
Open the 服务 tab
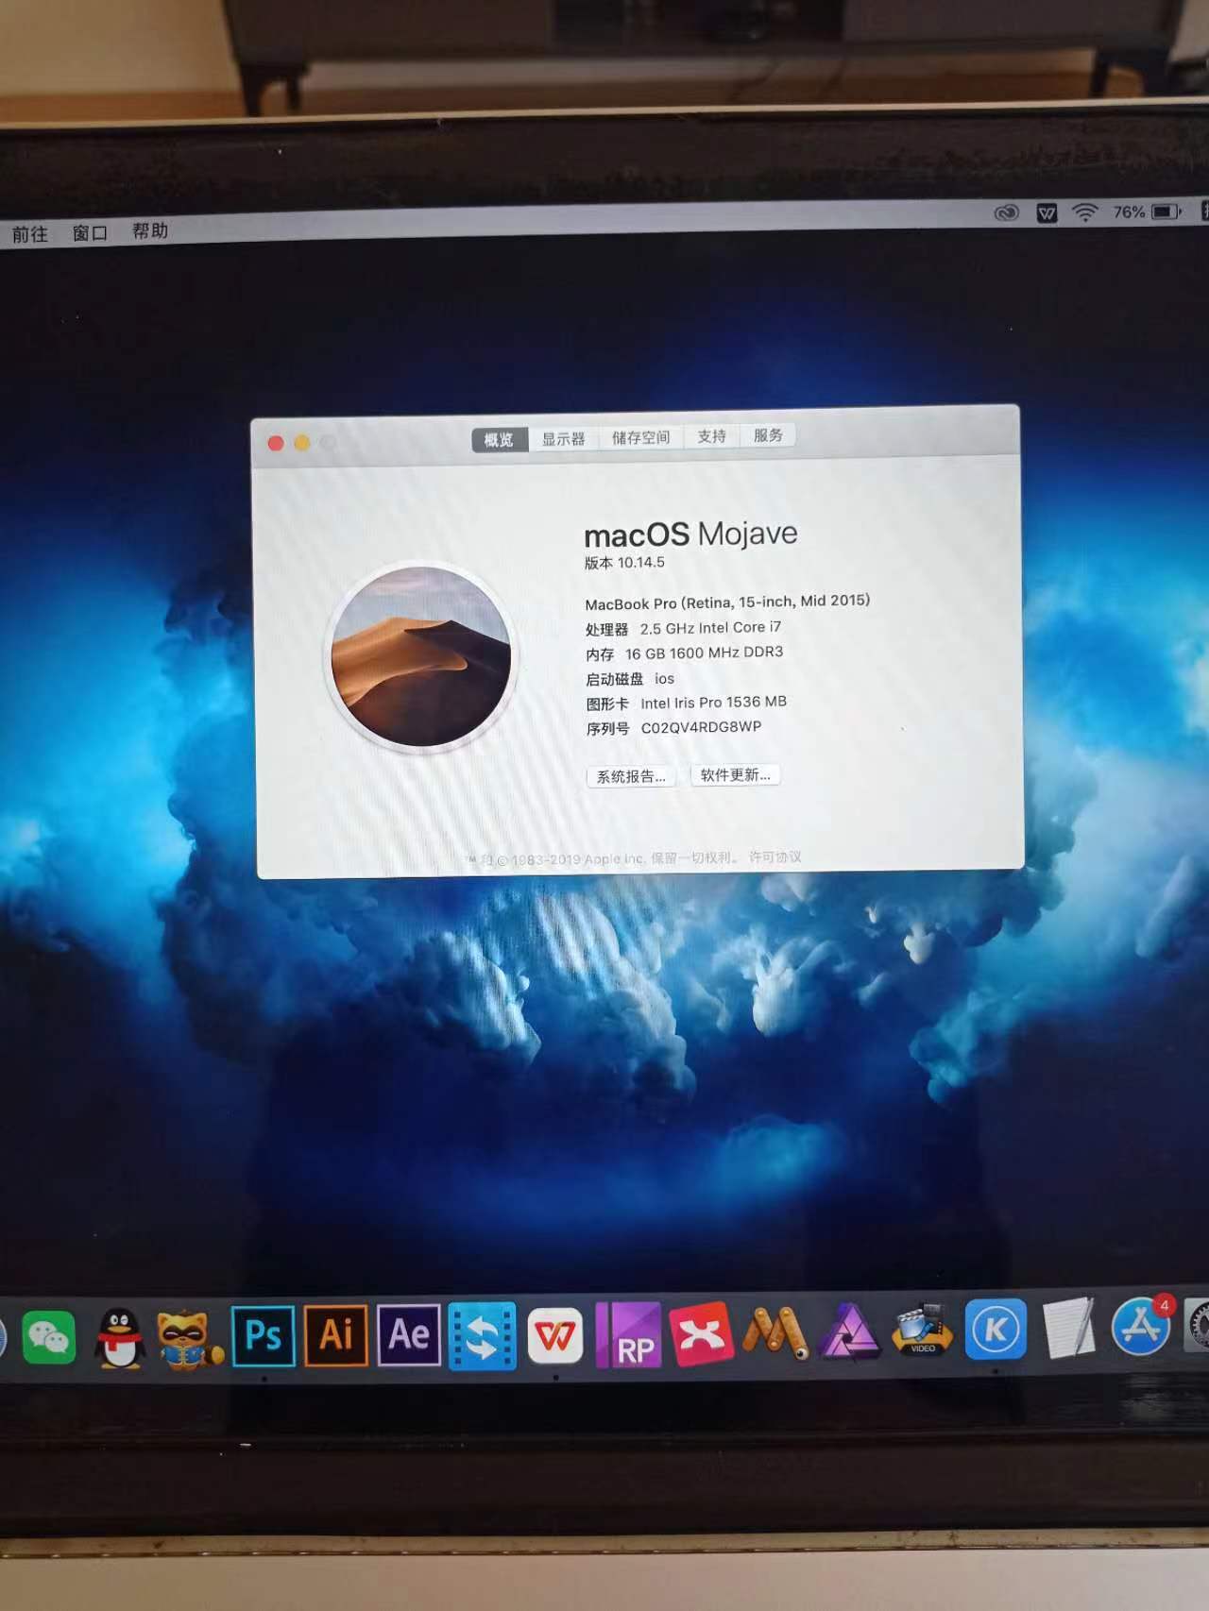[768, 435]
